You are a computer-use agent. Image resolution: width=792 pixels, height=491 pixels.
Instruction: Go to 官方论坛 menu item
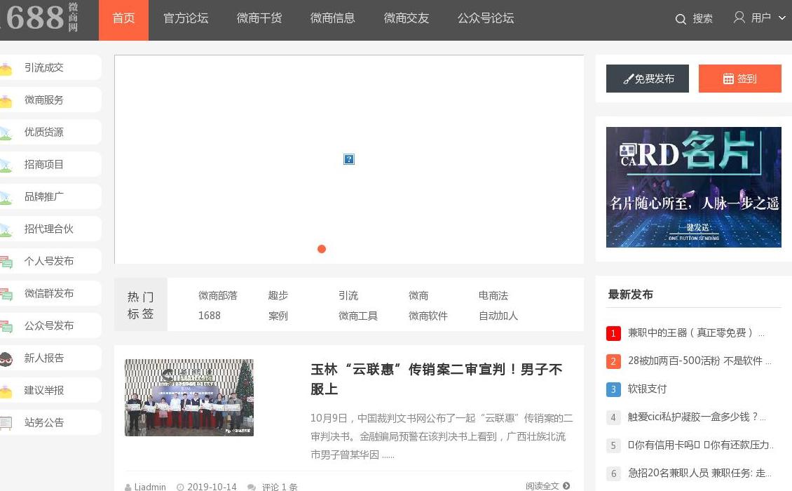tap(186, 18)
